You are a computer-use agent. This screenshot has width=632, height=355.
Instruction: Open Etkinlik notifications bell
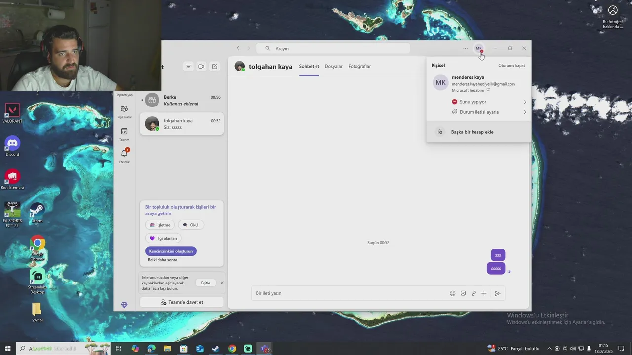pyautogui.click(x=124, y=156)
